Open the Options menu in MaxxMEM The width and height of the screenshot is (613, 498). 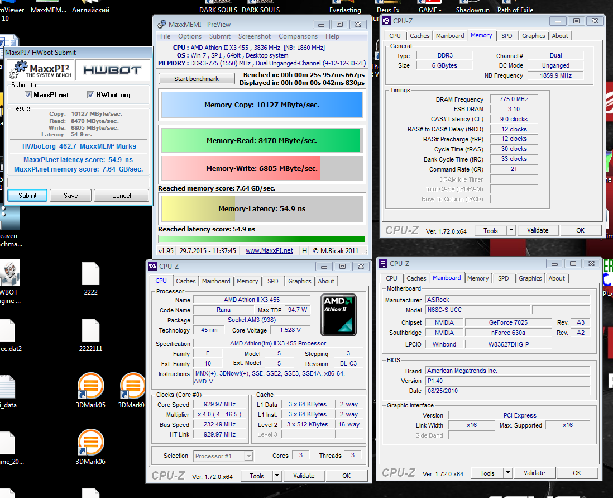coord(190,36)
